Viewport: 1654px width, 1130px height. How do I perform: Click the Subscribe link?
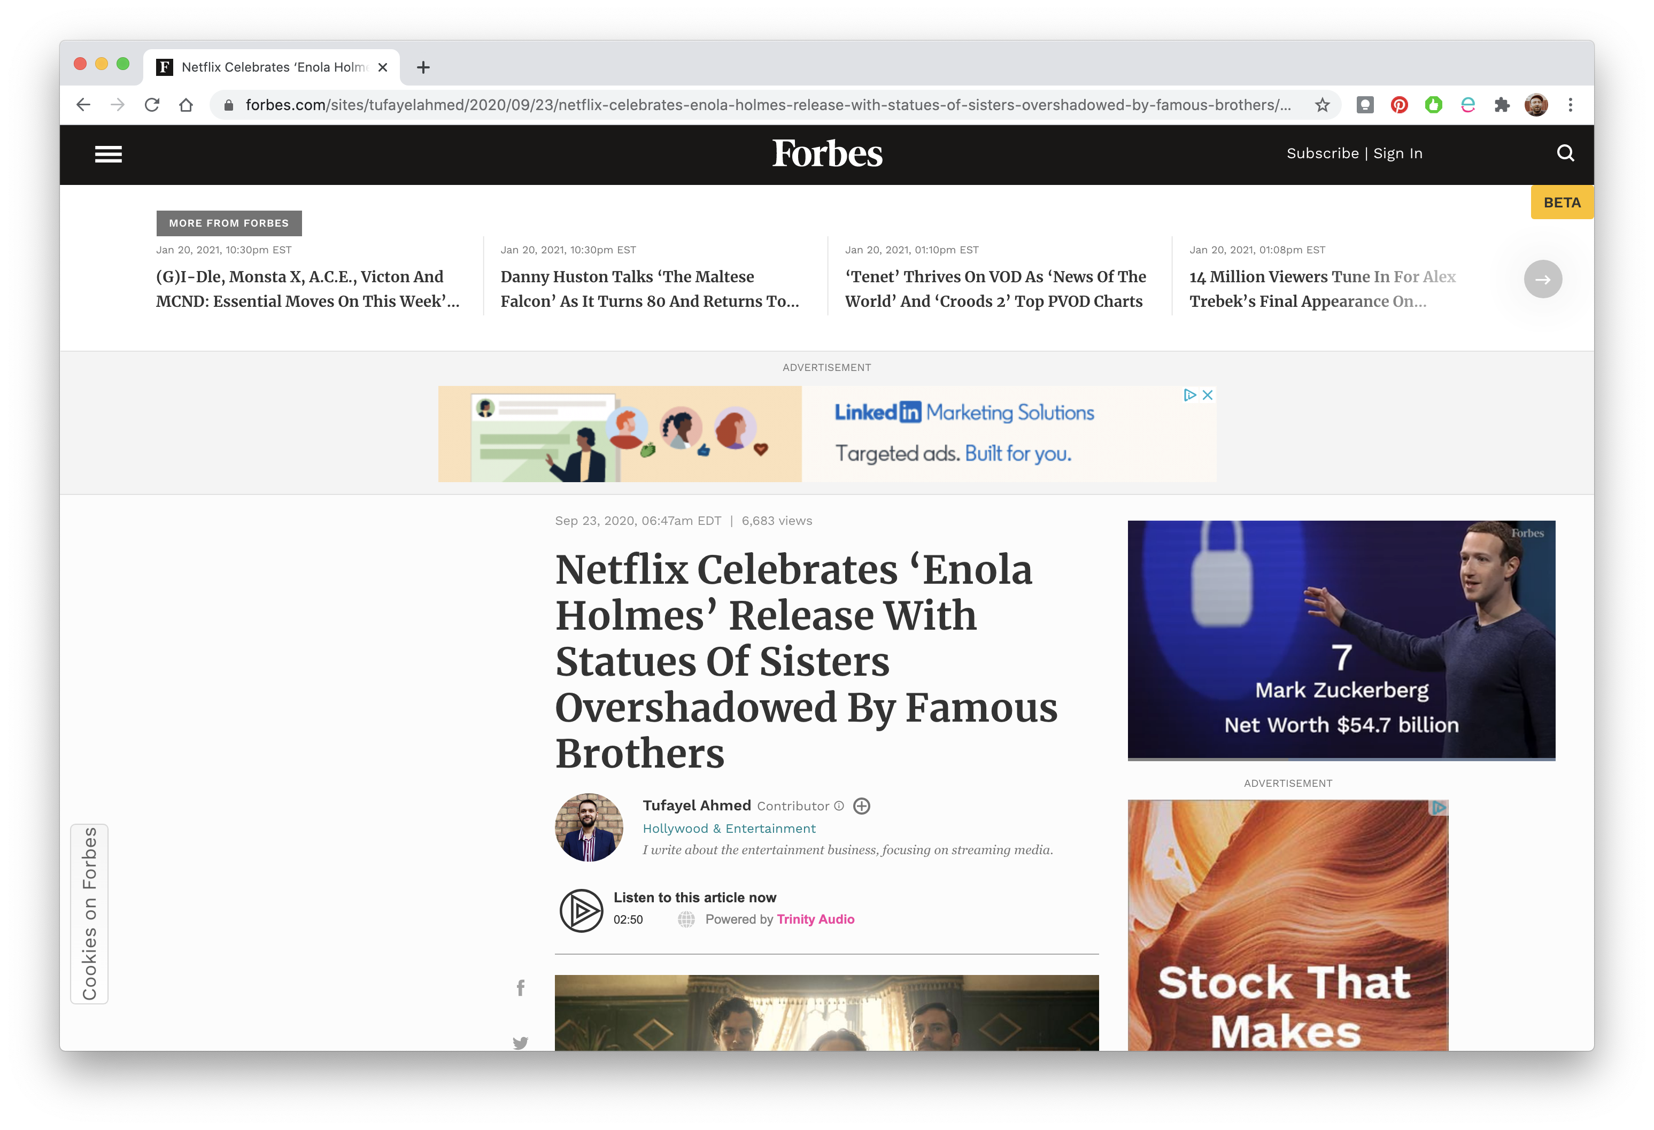pyautogui.click(x=1323, y=154)
